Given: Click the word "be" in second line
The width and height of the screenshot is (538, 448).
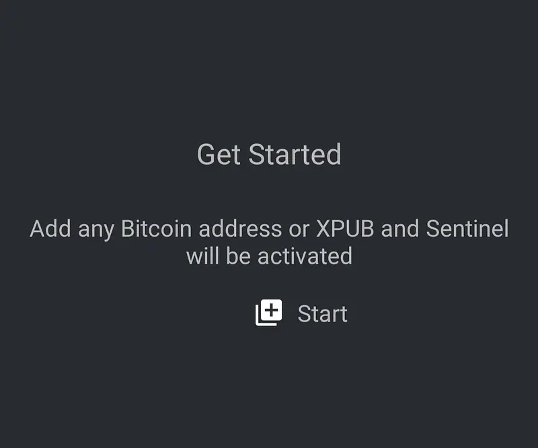Looking at the screenshot, I should pos(238,256).
